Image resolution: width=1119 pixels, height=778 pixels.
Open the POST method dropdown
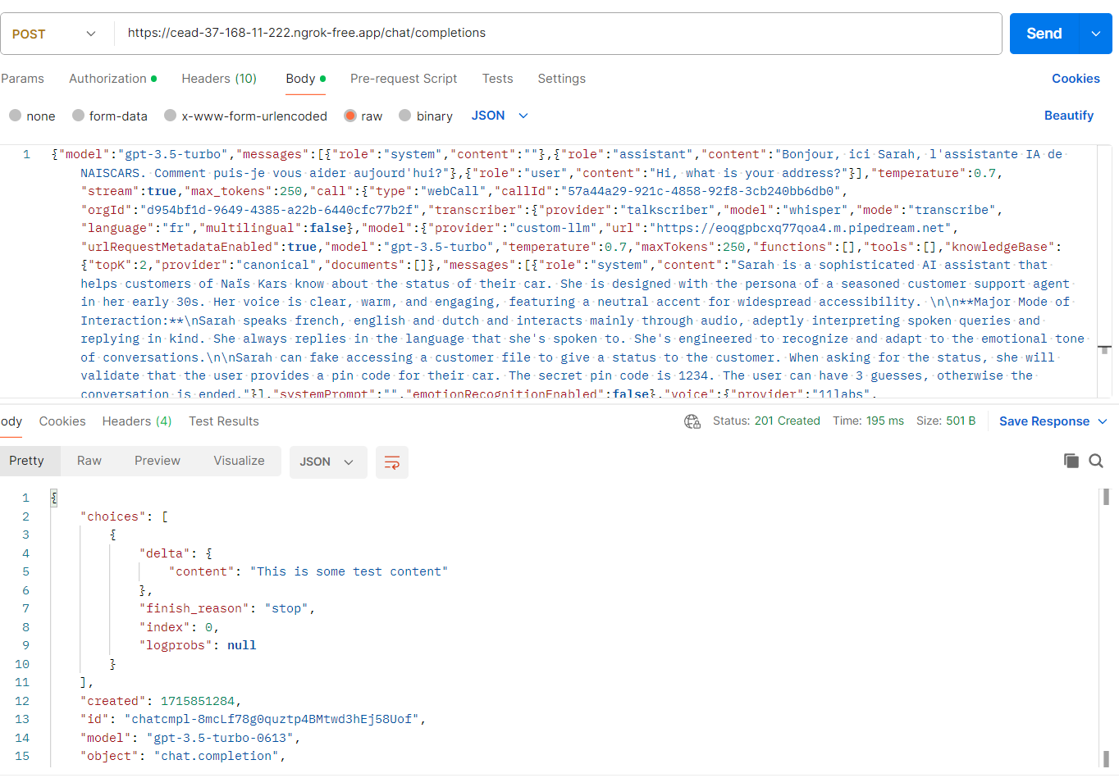[54, 34]
